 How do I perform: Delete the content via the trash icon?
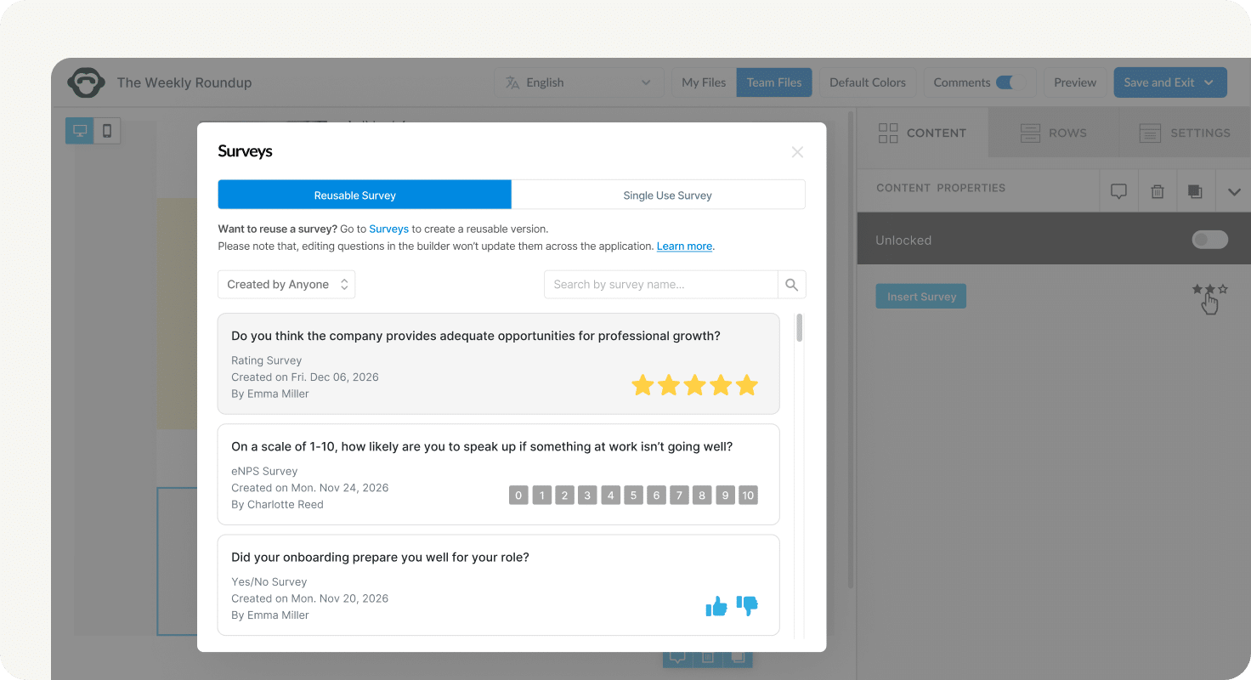coord(1157,190)
